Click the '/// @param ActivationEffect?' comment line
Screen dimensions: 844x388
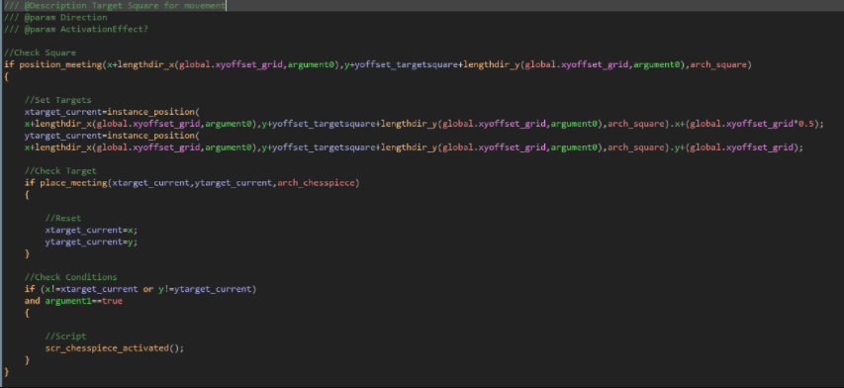click(x=76, y=29)
